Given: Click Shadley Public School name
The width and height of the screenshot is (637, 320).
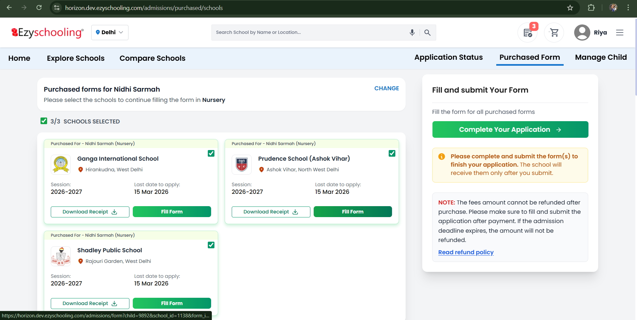Looking at the screenshot, I should pos(110,250).
